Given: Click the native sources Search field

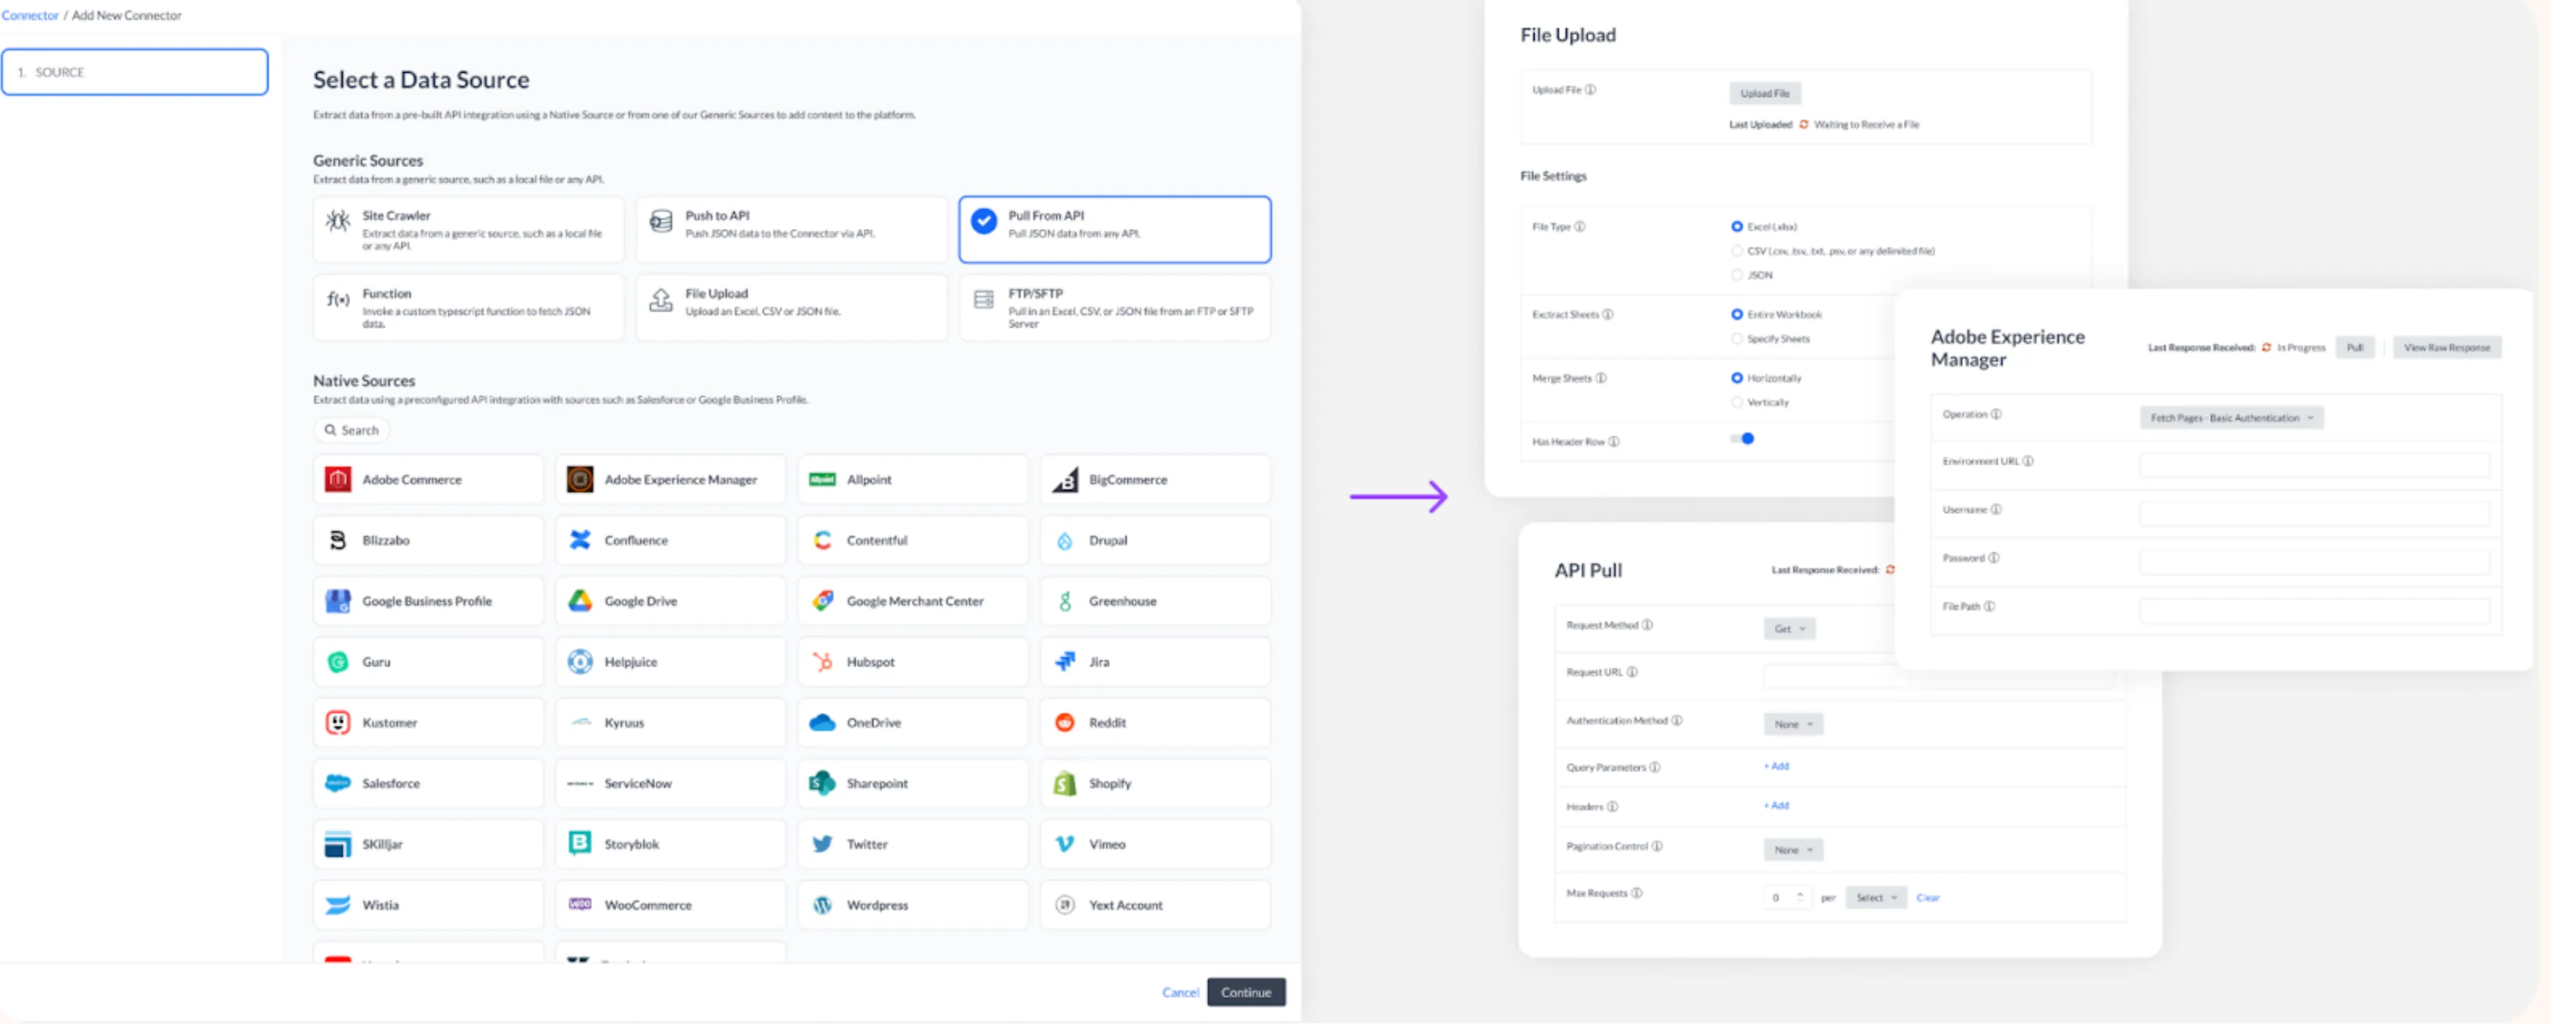Looking at the screenshot, I should (x=352, y=430).
